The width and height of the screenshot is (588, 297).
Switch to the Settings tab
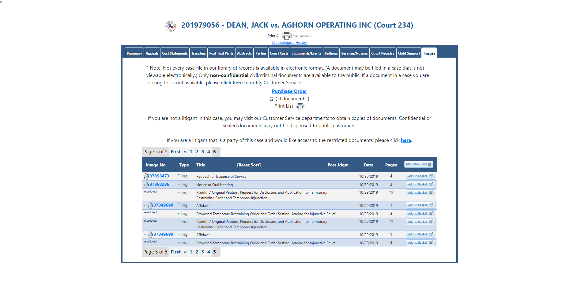click(x=331, y=53)
